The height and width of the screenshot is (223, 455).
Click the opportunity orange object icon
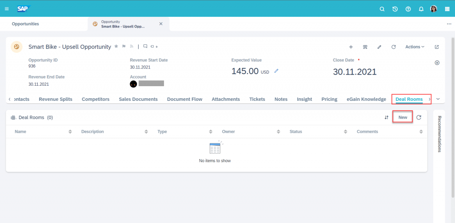[16, 47]
